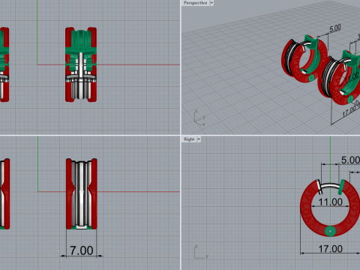This screenshot has height=270, width=360.
Task: Select the 17.00 dimension in Perspective viewport
Action: coord(349,111)
